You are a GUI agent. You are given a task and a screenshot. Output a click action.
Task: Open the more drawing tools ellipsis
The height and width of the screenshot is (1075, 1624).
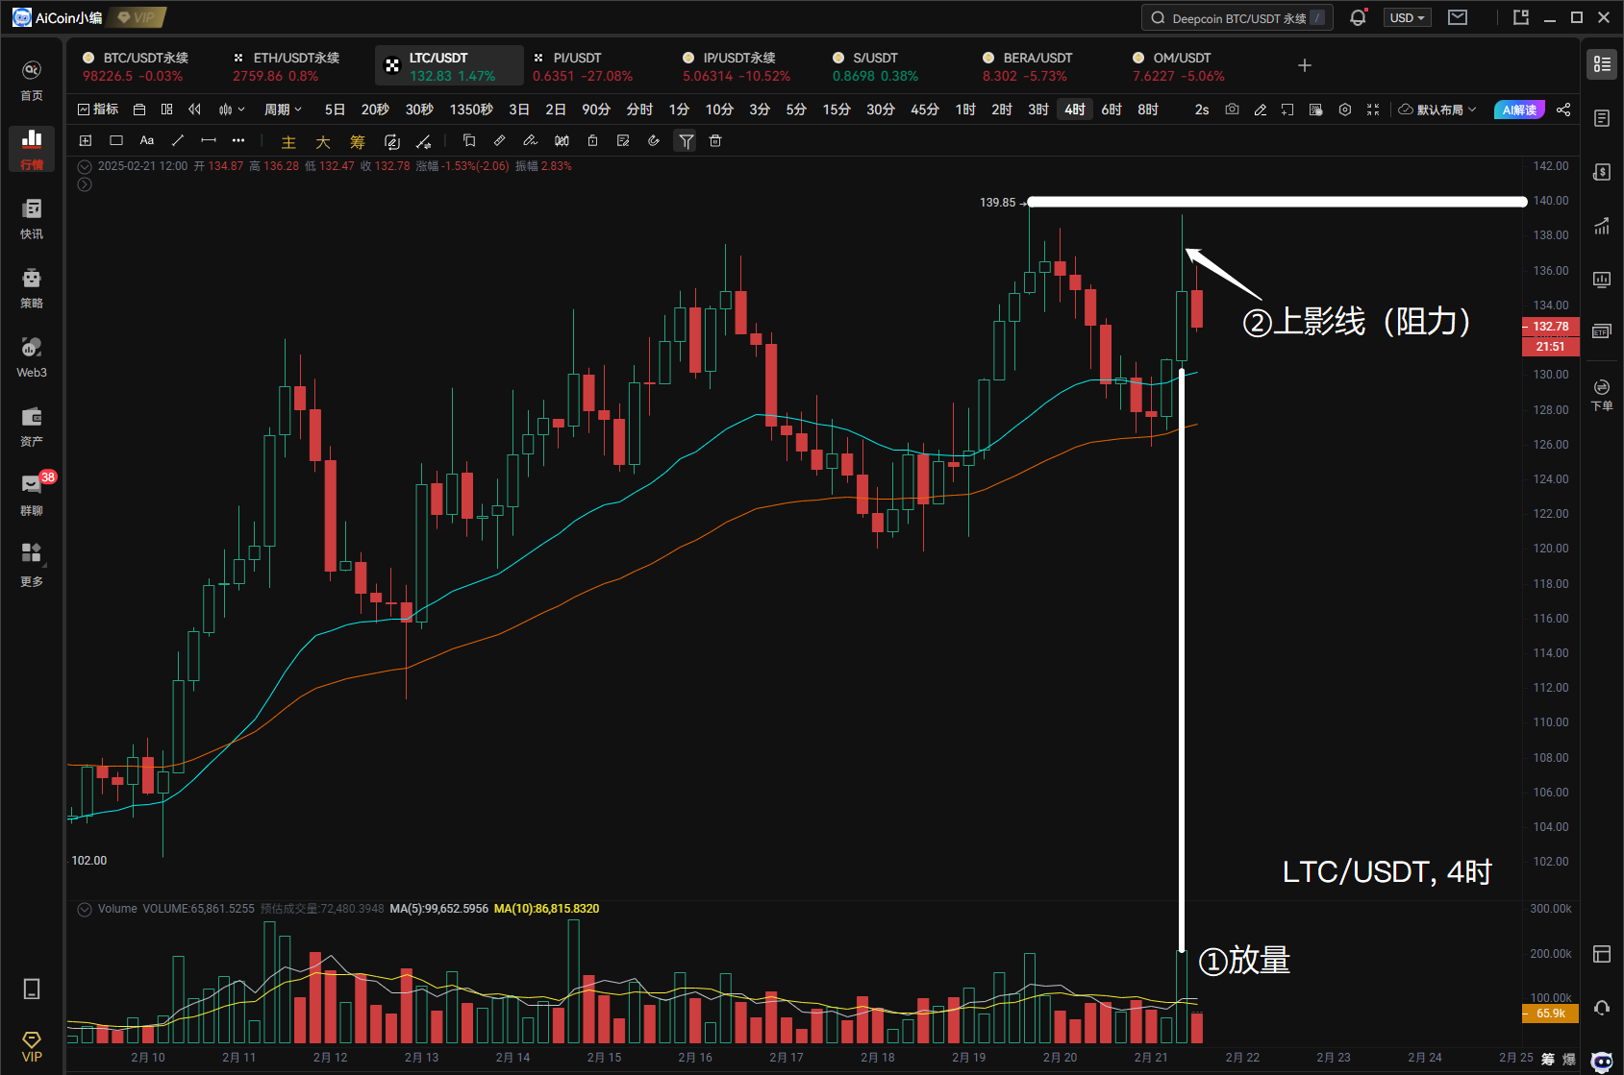pos(238,141)
